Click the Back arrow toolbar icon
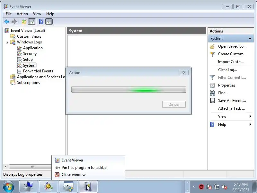 [7, 22]
